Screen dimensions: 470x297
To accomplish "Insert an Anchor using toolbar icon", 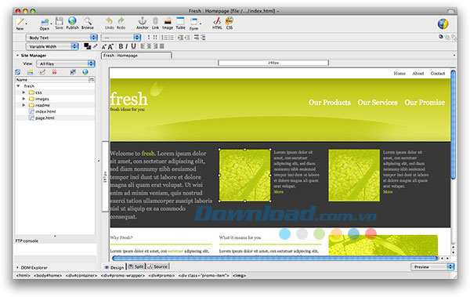I will point(142,21).
